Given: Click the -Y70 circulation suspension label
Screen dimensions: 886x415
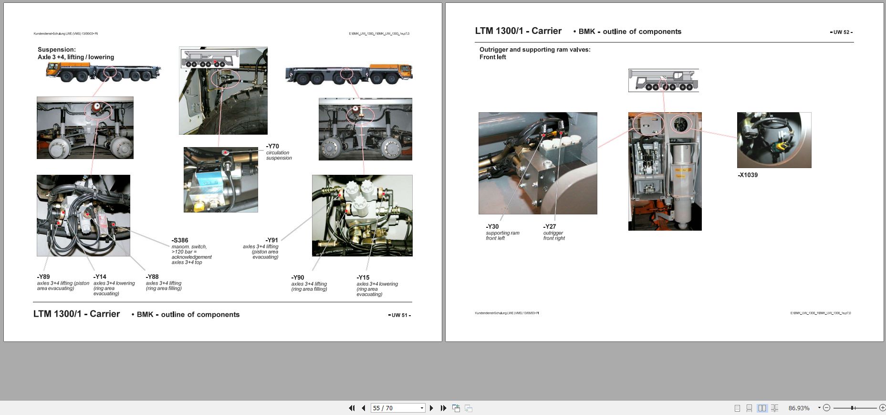Looking at the screenshot, I should (279, 152).
